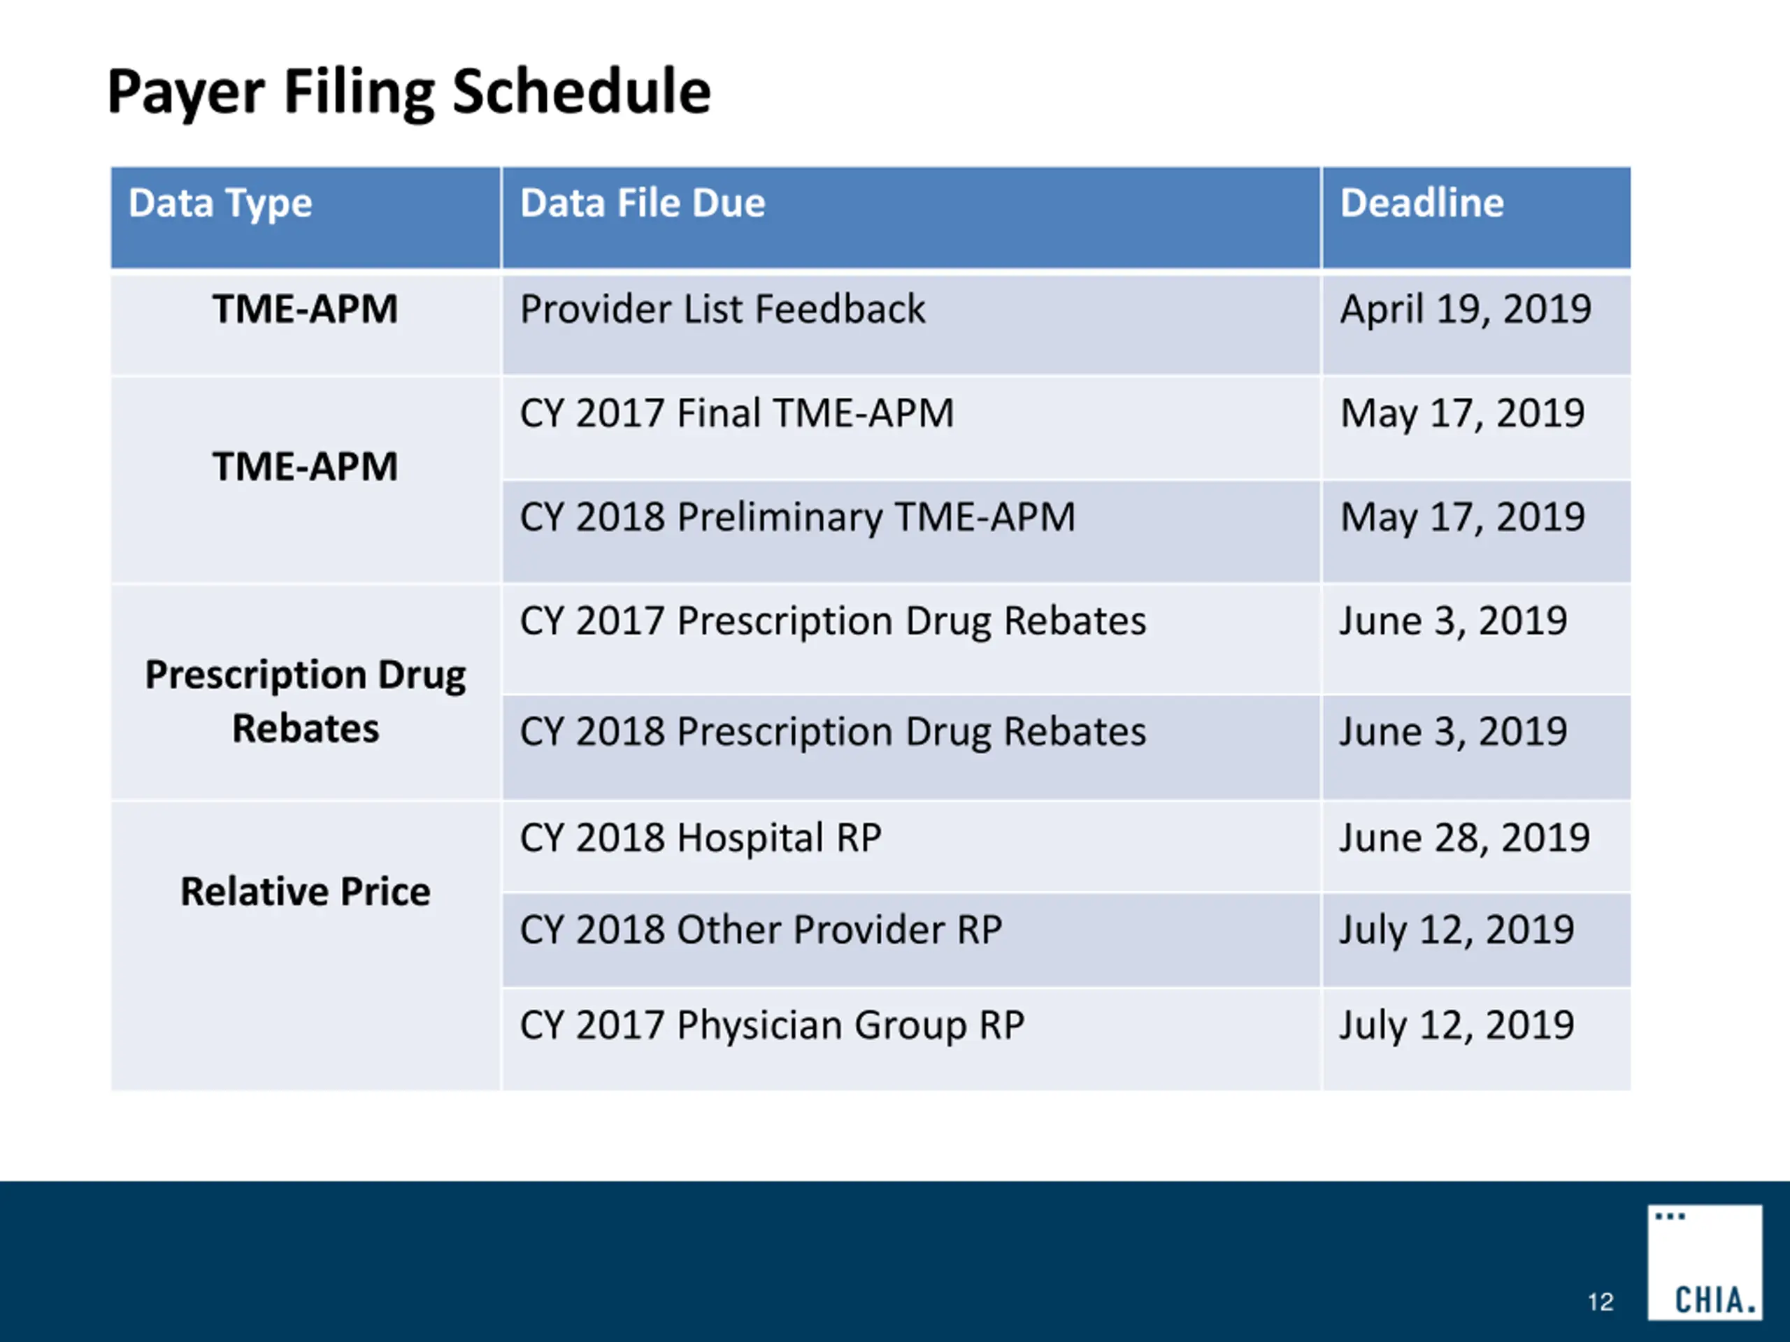This screenshot has height=1342, width=1790.
Task: Select the CY 2017 Final TME-APM cell
Action: 736,413
